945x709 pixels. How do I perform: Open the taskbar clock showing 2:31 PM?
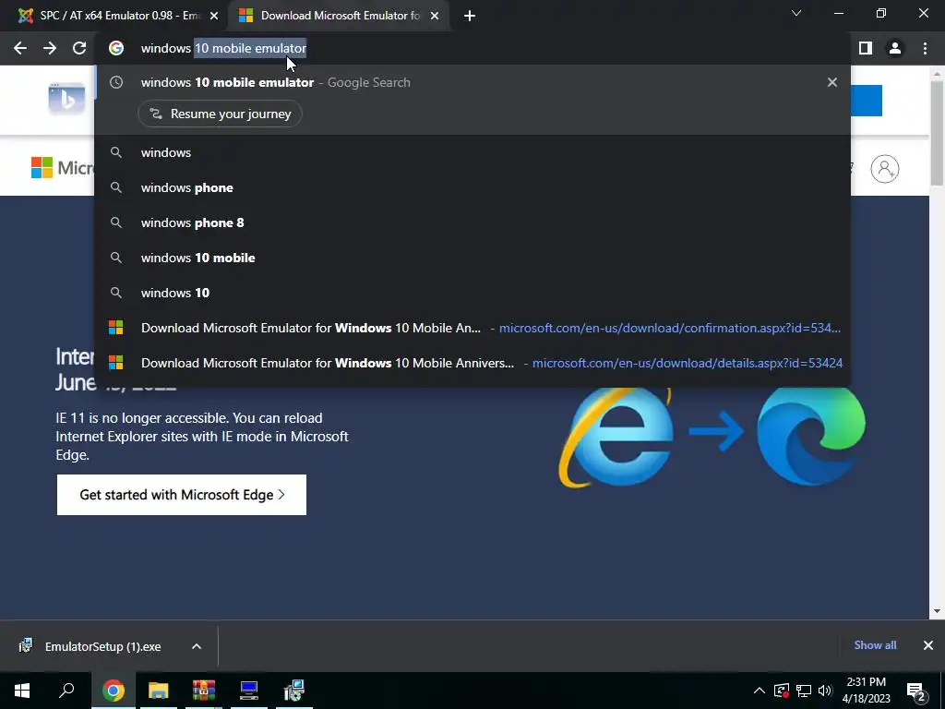coord(866,691)
